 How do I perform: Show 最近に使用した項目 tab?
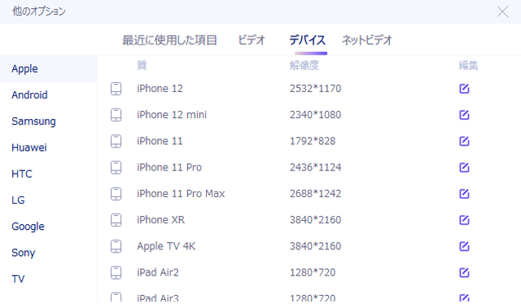coord(169,40)
